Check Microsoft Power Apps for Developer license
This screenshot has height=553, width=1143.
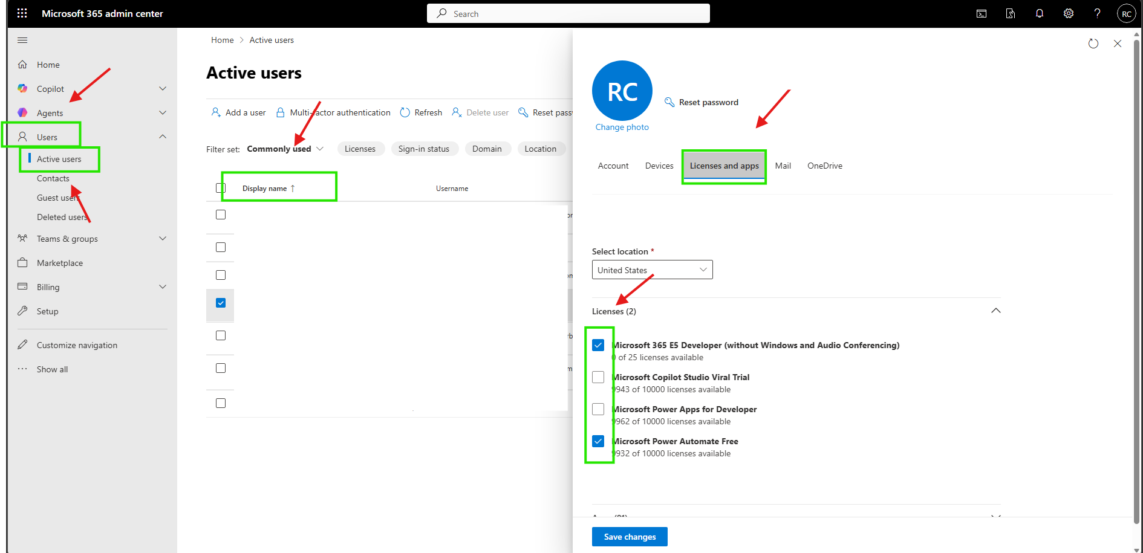(x=598, y=409)
